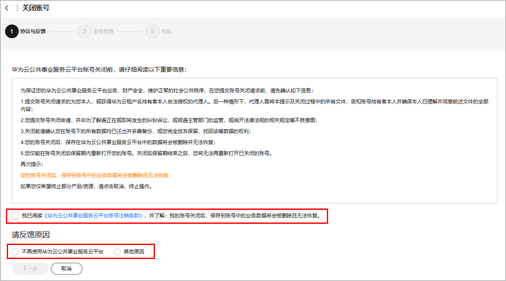Click the 请反馈原因 heading
The height and width of the screenshot is (281, 506).
(x=31, y=235)
